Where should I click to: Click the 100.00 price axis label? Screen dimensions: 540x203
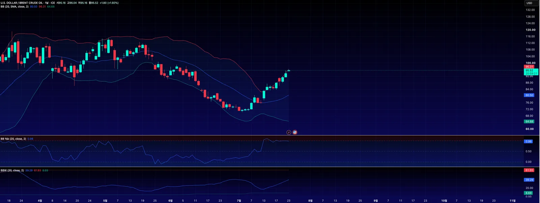(x=531, y=63)
